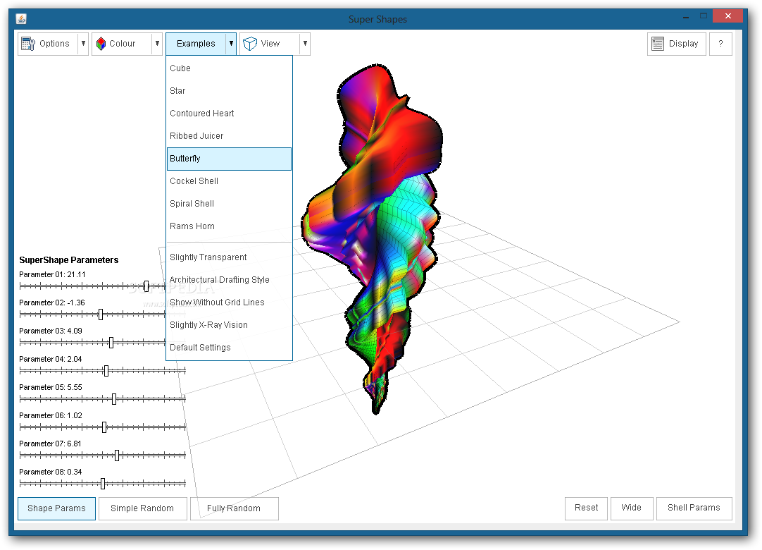Select the Butterfly example
Viewport: 762px width, 550px height.
(x=229, y=159)
